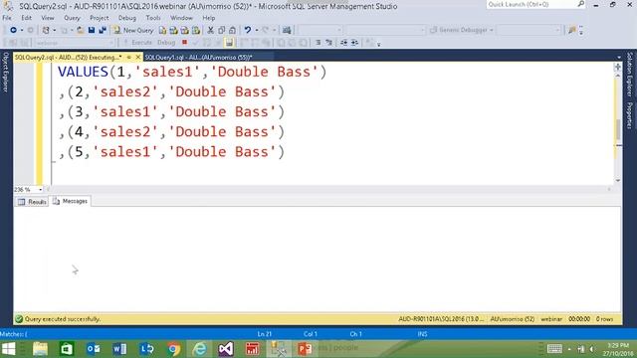This screenshot has height=358, width=637.
Task: Click the Comment Out Selected Lines icon
Action: point(318,43)
